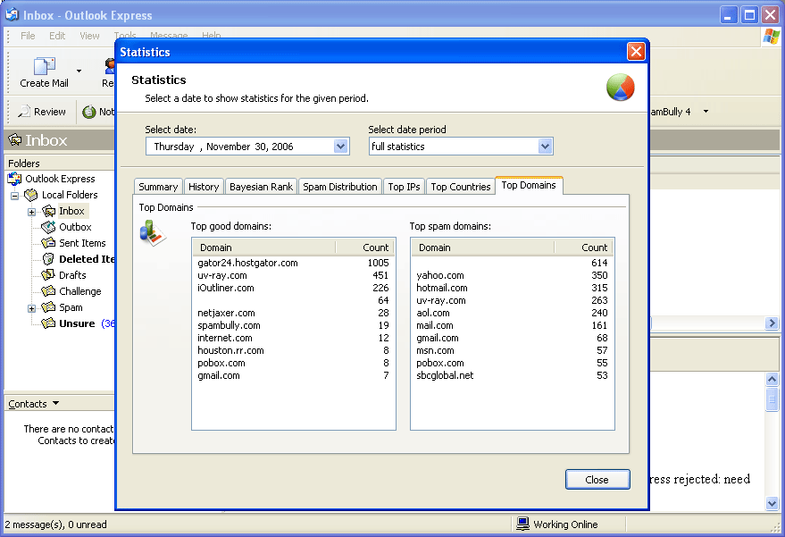Open the File menu

click(x=28, y=36)
